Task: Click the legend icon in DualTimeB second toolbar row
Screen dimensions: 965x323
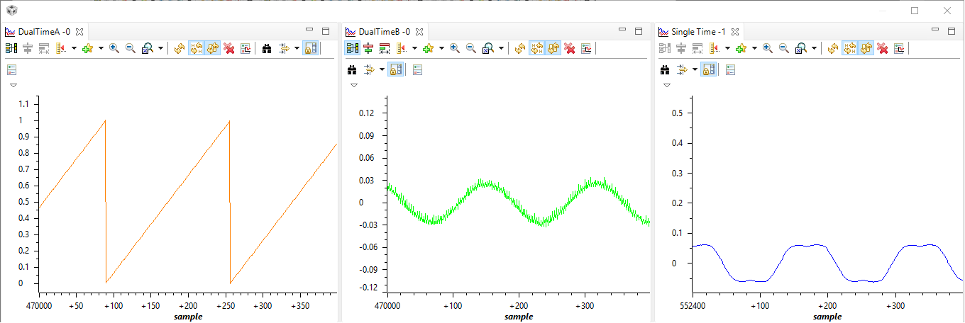Action: point(417,70)
